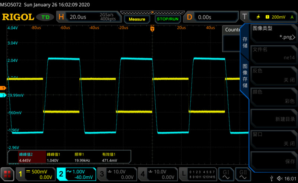
Task: Select the GII signal generator icon
Action: pos(243,174)
